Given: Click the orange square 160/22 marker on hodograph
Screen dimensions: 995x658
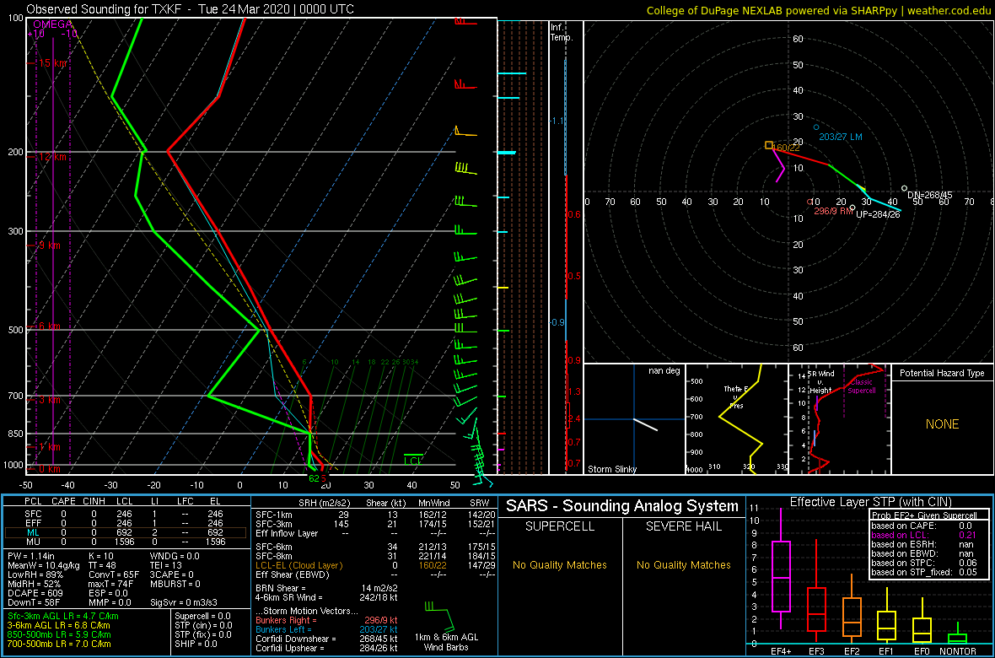Looking at the screenshot, I should coord(768,145).
